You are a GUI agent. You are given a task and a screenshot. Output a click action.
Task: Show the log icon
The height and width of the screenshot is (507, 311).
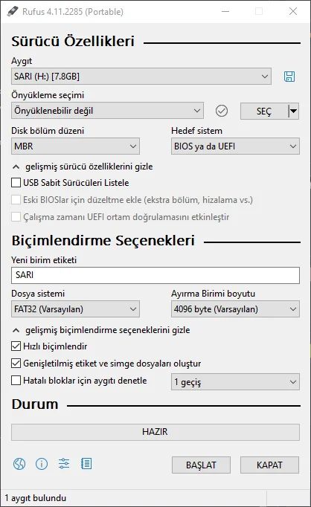[86, 464]
